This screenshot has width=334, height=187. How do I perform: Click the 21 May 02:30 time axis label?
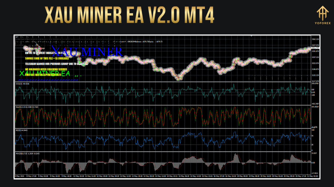click(305, 176)
